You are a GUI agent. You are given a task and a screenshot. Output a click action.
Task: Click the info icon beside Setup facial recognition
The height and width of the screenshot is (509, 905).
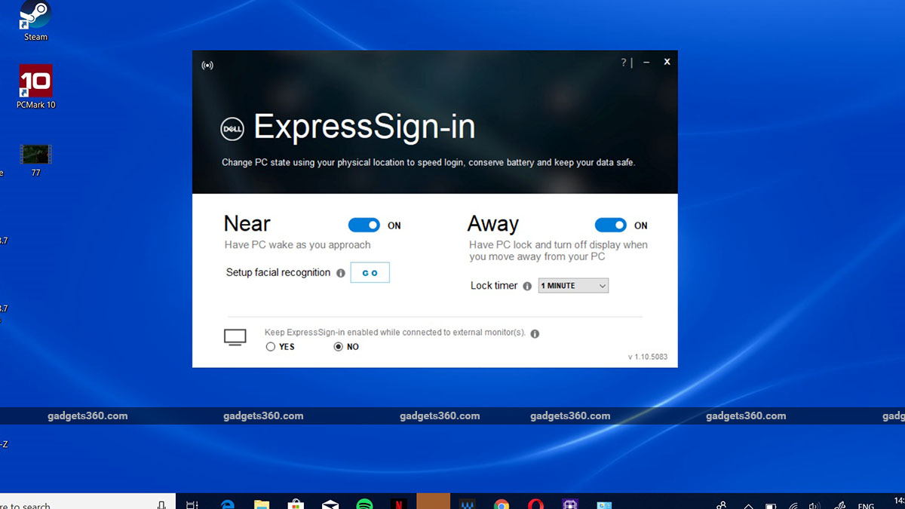click(341, 273)
